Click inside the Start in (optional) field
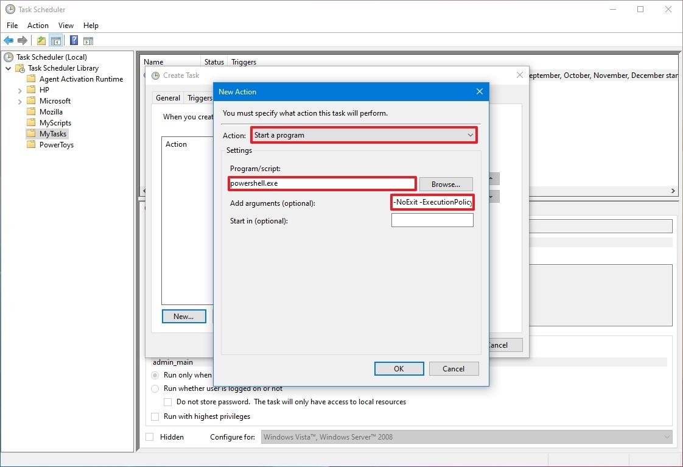The width and height of the screenshot is (683, 467). click(432, 220)
